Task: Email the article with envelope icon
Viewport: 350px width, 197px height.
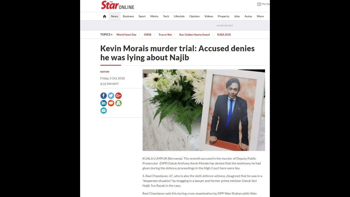Action: 104,111
